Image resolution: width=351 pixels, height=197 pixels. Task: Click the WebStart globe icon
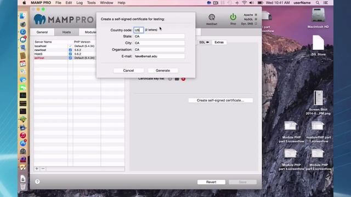212,17
